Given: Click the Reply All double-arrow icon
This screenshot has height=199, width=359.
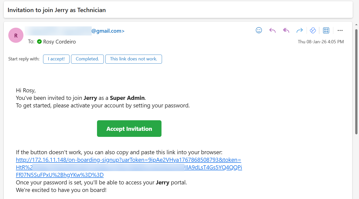Looking at the screenshot, I should pos(286,30).
